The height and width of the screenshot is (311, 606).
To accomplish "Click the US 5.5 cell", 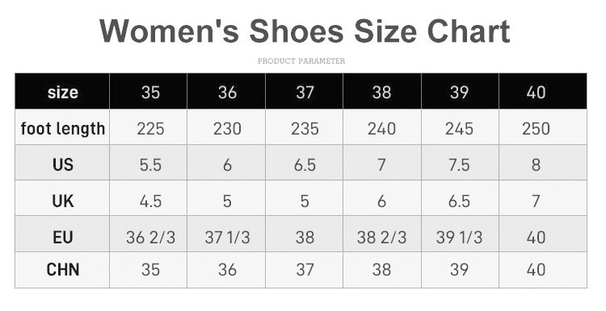I will pos(150,164).
